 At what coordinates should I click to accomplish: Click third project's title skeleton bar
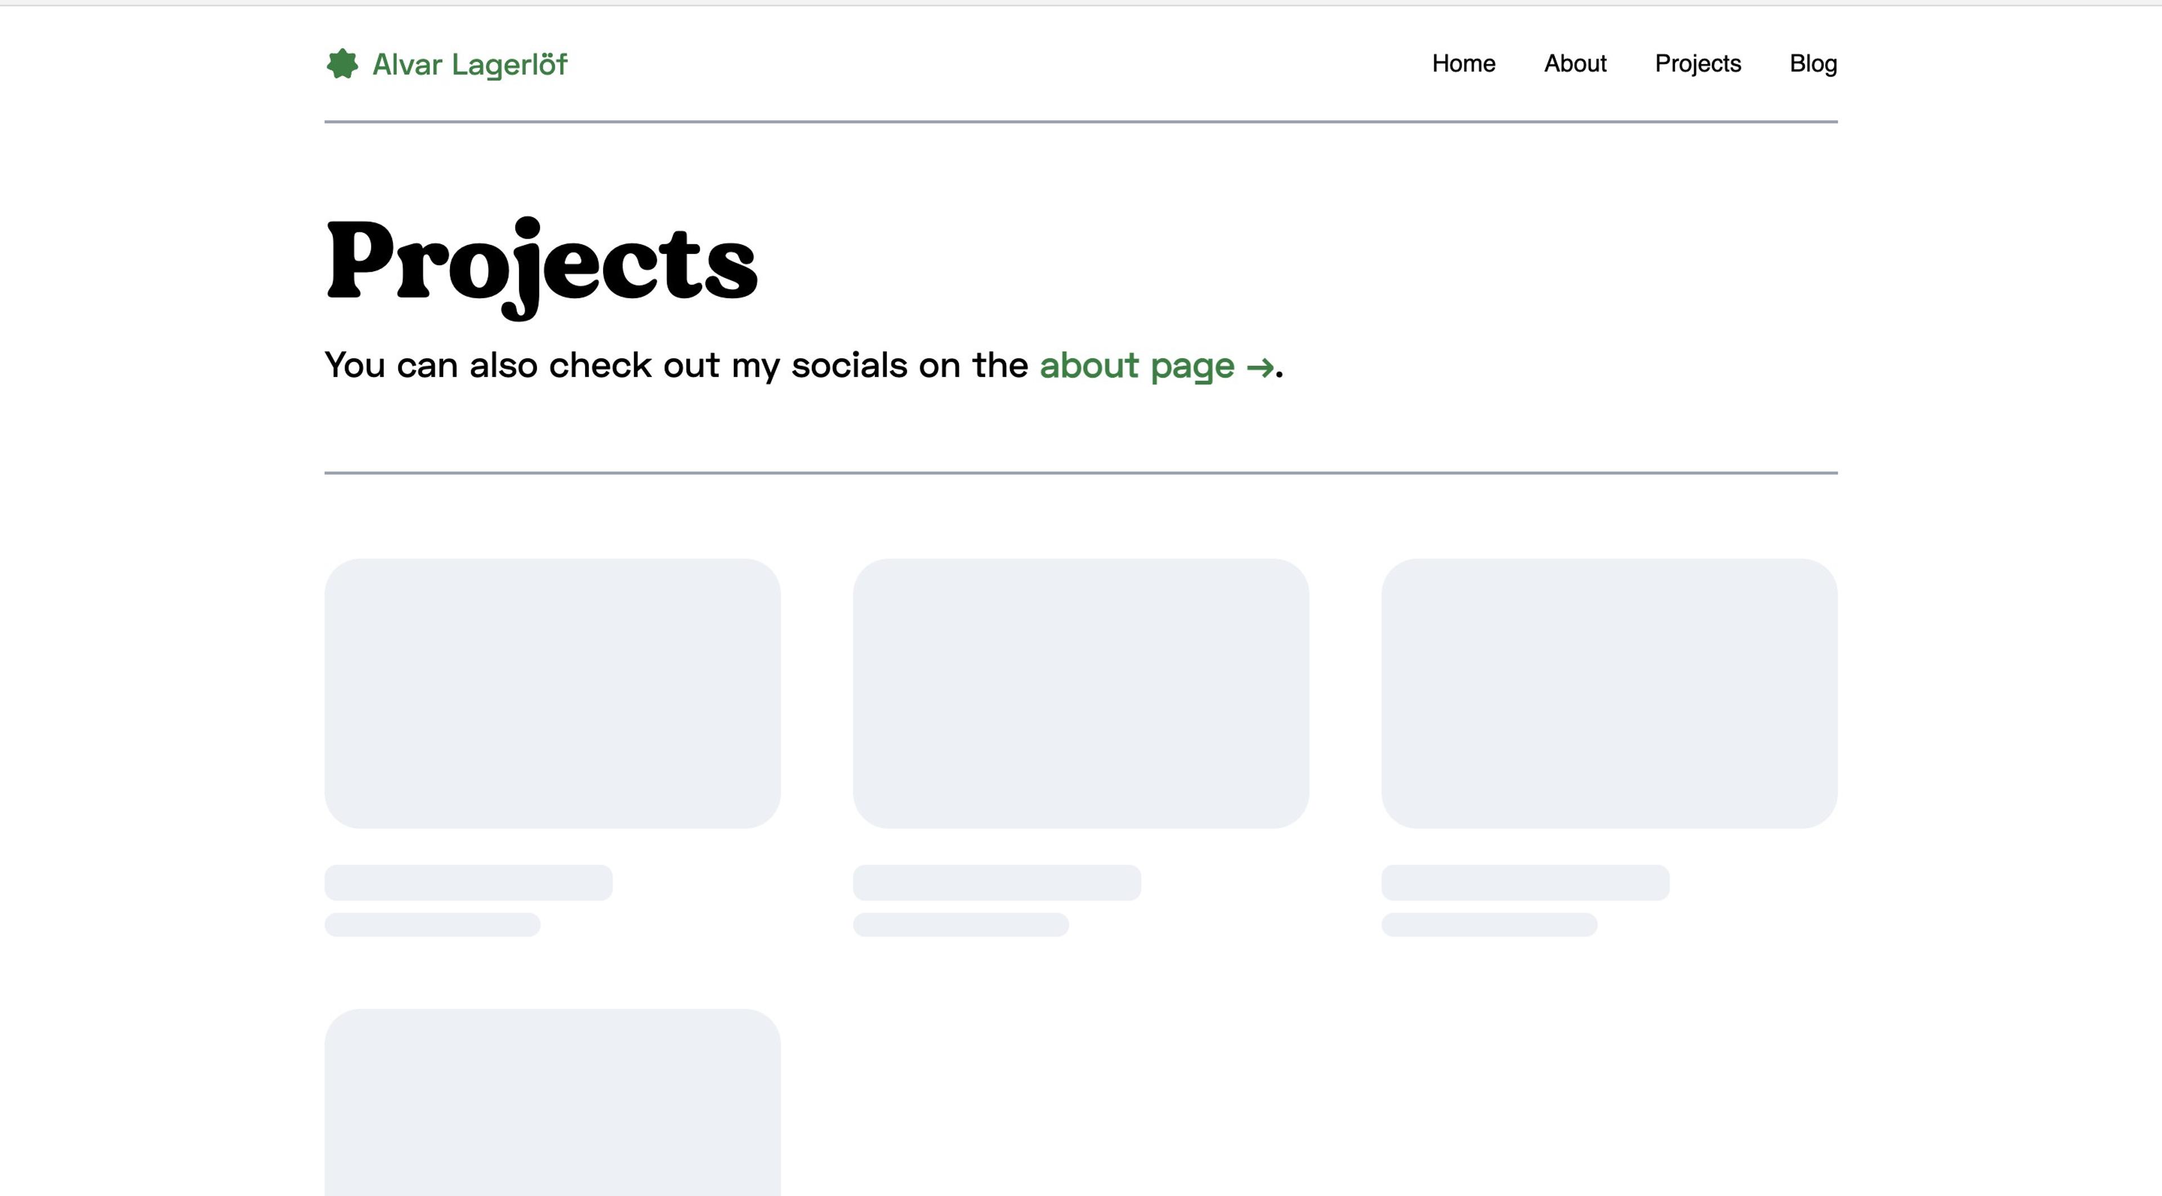pyautogui.click(x=1525, y=883)
